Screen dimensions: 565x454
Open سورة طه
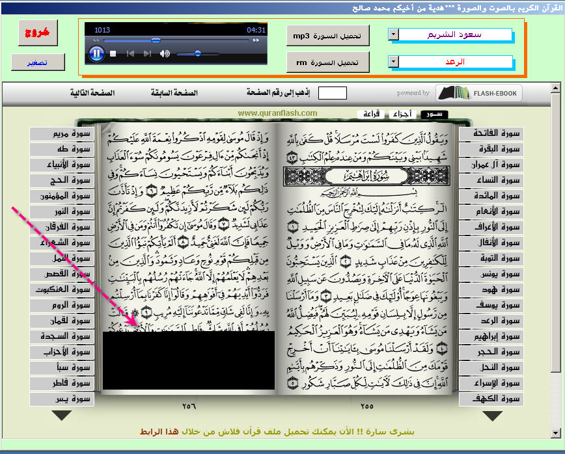[x=62, y=149]
